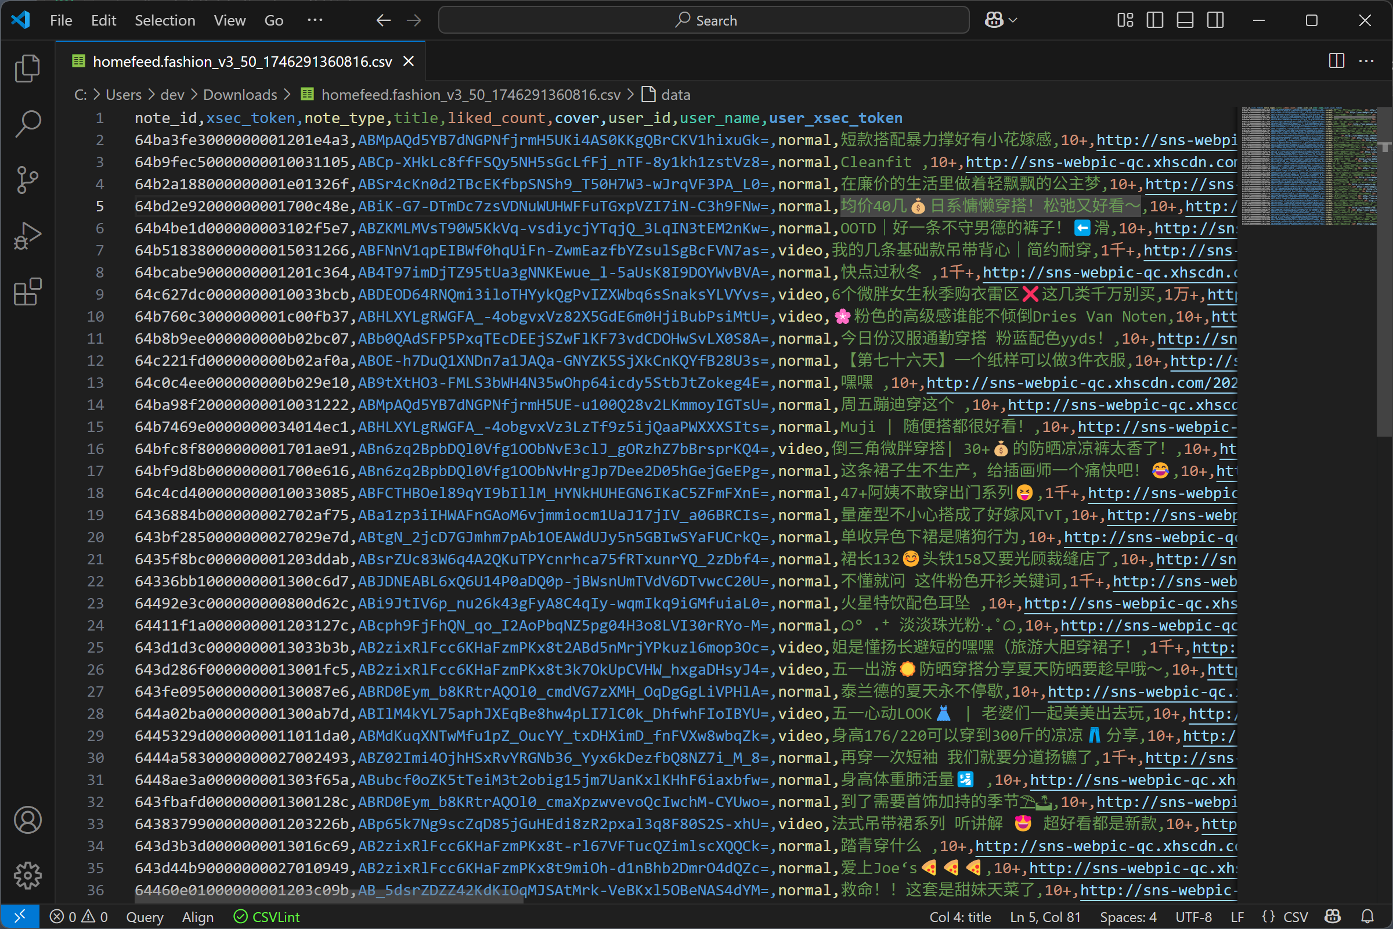Viewport: 1393px width, 929px height.
Task: Open Source Control view
Action: point(27,179)
